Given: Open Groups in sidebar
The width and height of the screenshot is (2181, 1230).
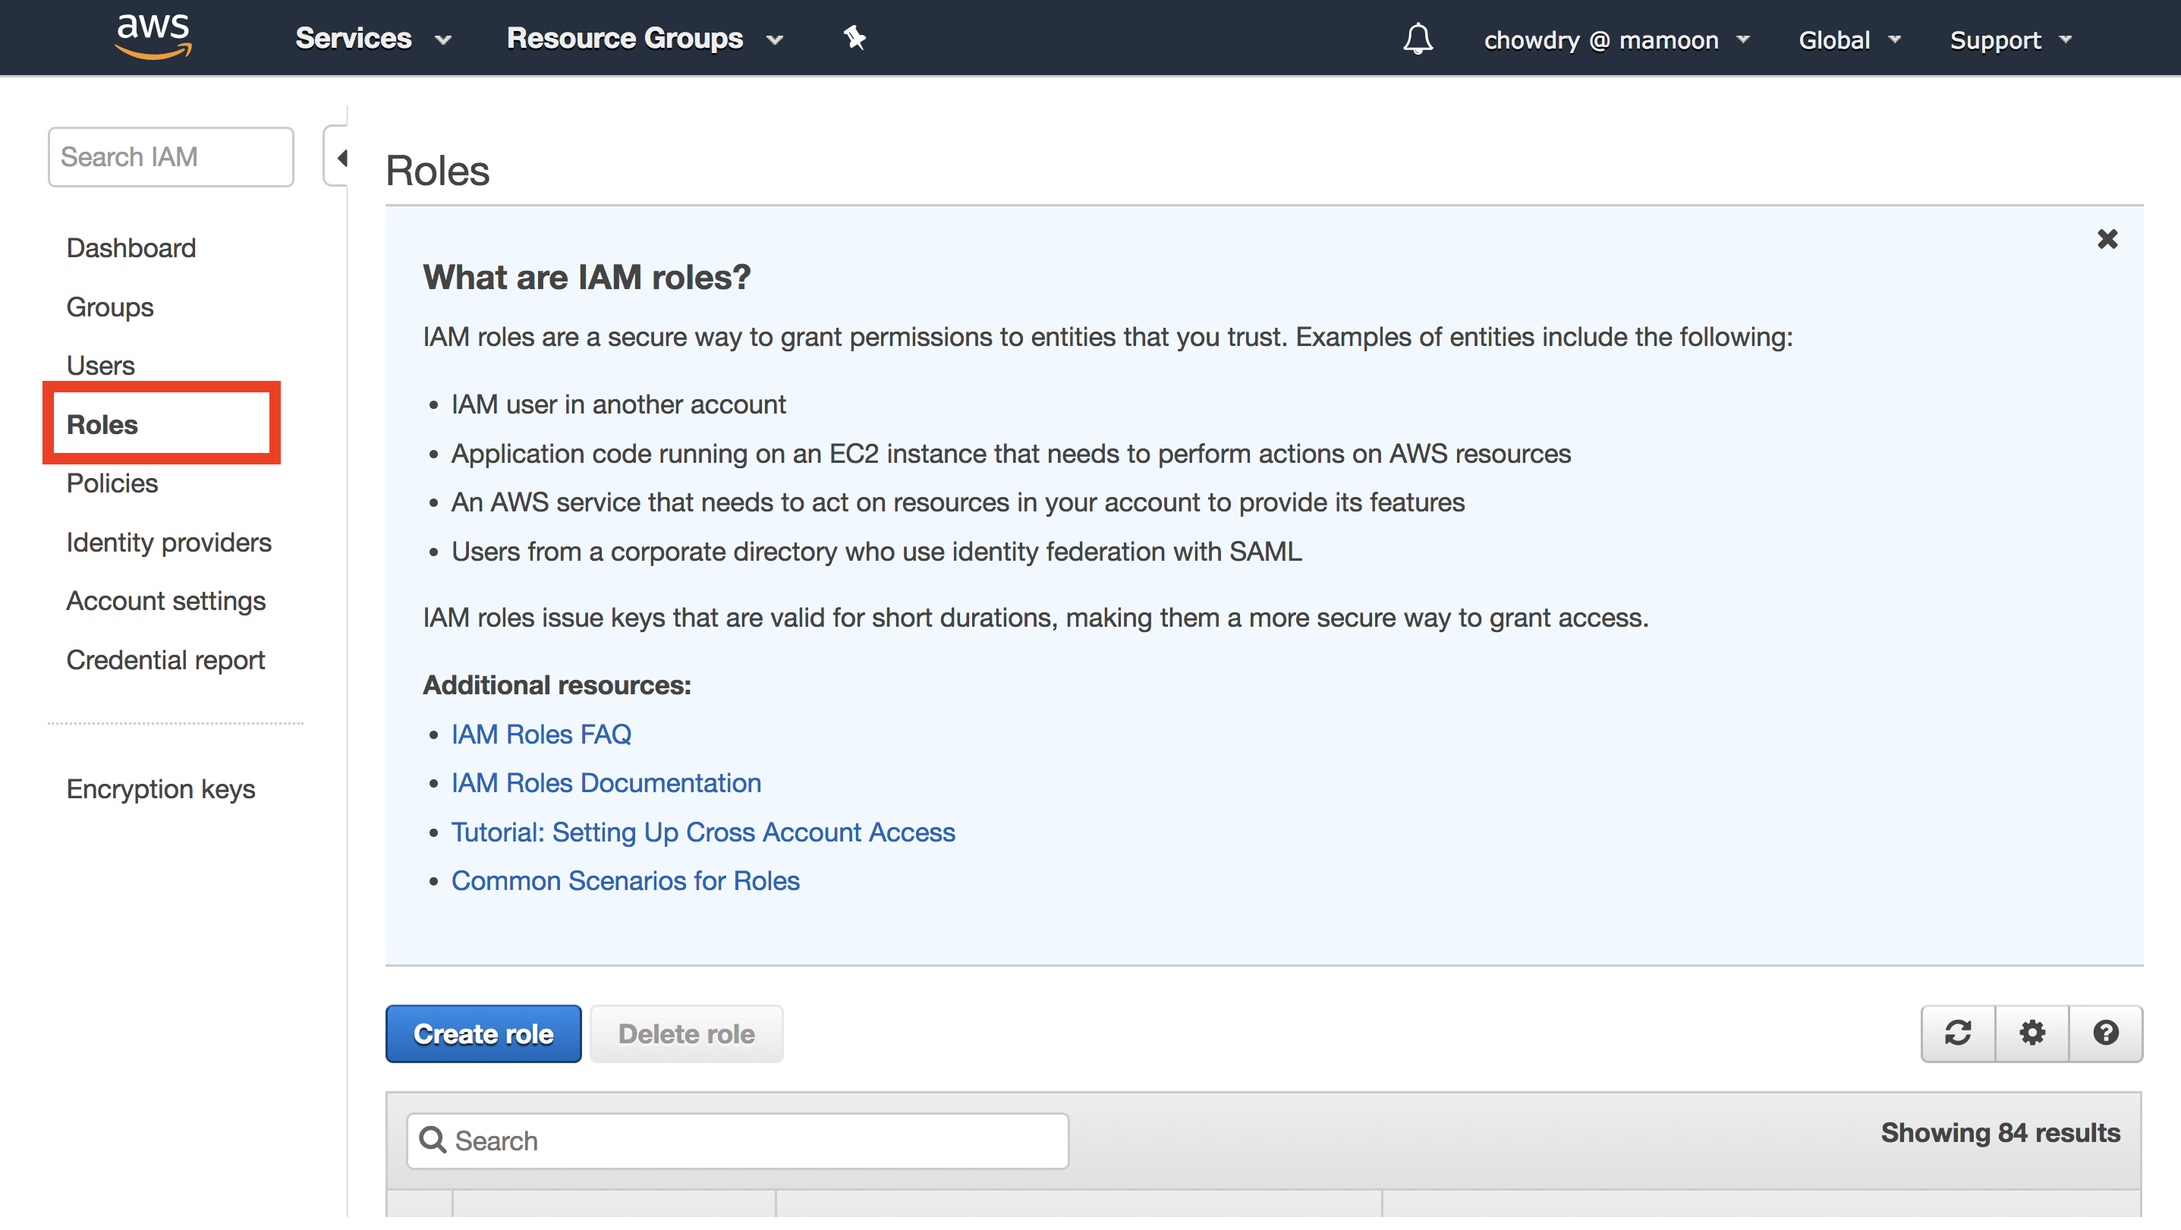Looking at the screenshot, I should [x=110, y=307].
